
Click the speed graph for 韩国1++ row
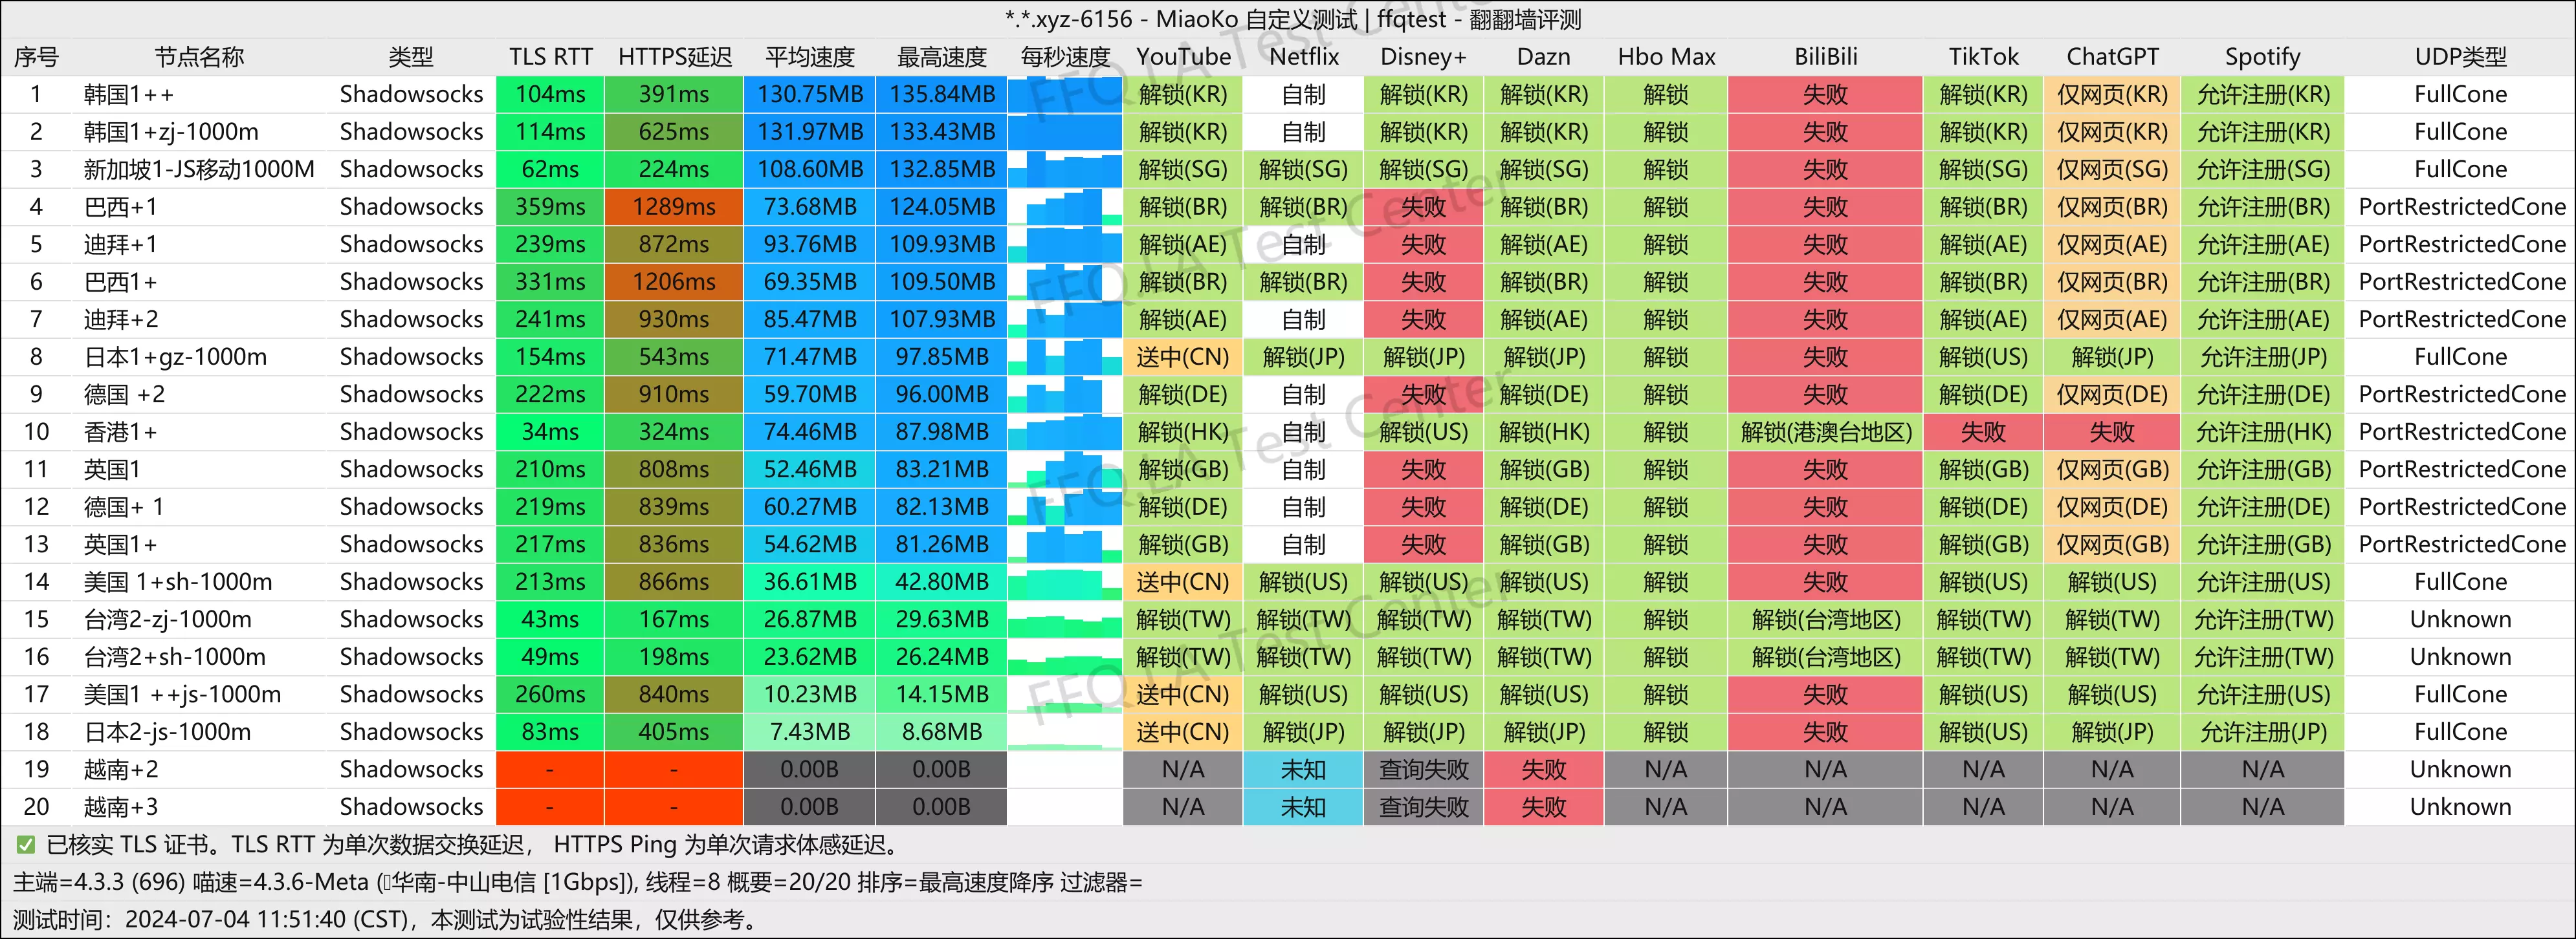[1064, 95]
